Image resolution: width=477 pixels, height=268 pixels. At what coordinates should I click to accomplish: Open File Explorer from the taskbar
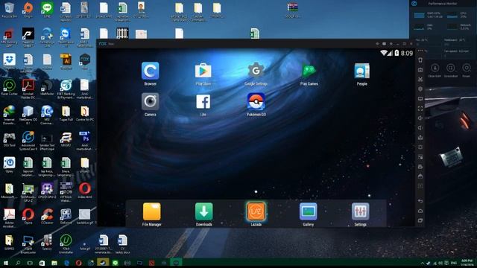(x=54, y=263)
